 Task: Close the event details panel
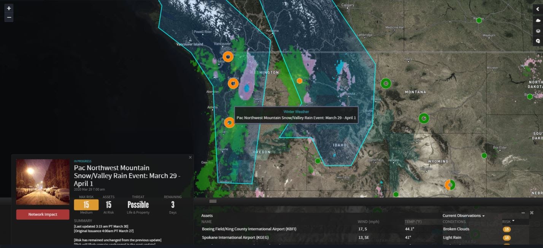[x=190, y=157]
